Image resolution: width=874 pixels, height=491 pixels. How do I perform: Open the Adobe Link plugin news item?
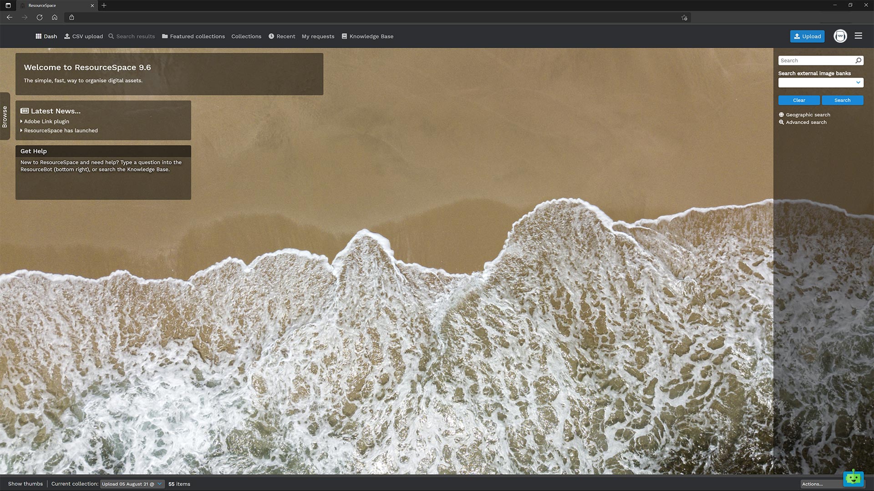pos(46,121)
